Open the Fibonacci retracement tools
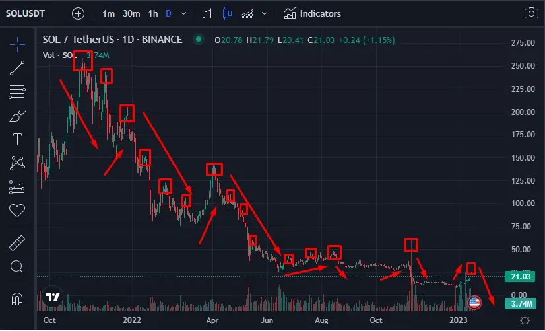 click(17, 92)
